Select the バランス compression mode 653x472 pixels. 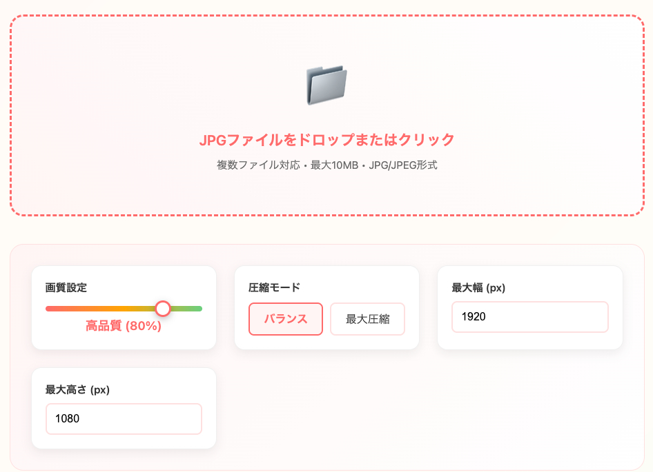[286, 319]
